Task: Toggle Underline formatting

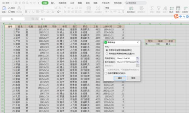Action: (x=33, y=12)
